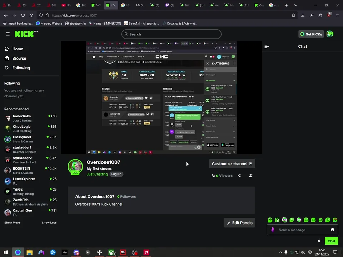Open the about:config bookmark
The image size is (343, 257).
click(75, 24)
